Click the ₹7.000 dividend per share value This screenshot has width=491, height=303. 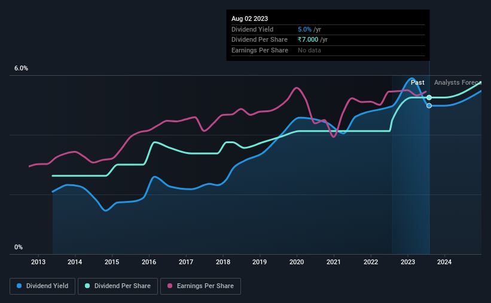pyautogui.click(x=308, y=40)
